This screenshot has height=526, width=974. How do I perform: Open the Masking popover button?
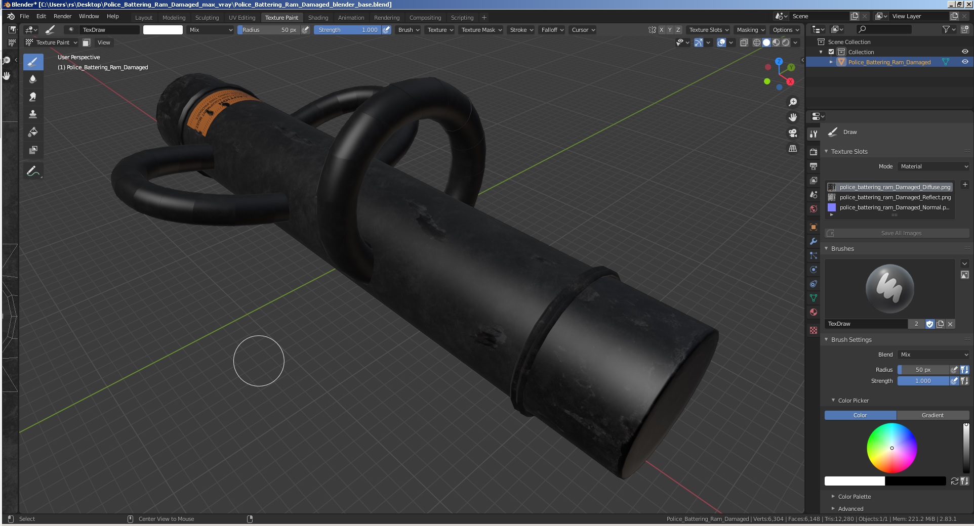(x=750, y=30)
